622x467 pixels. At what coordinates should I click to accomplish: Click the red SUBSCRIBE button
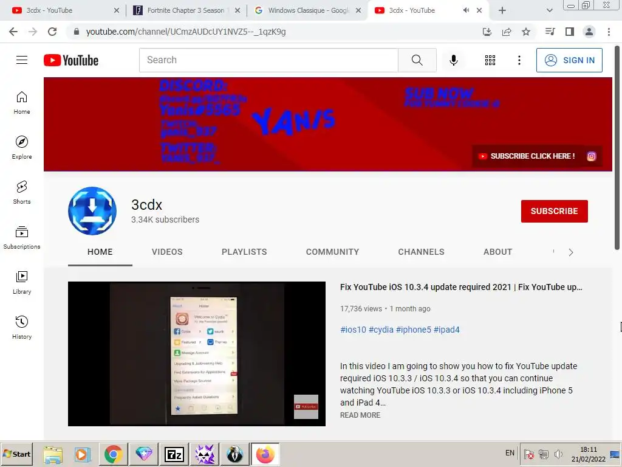[554, 211]
